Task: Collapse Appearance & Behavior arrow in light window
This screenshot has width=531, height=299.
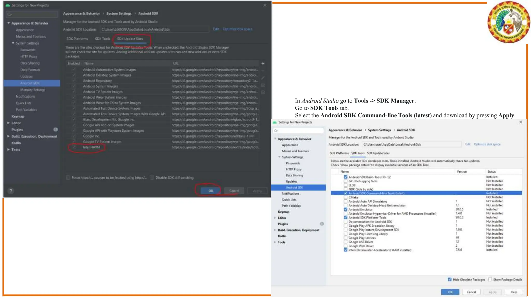Action: click(x=275, y=139)
